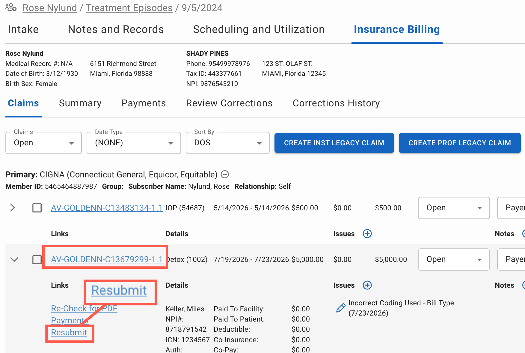Add an issue to the IOP claim

coord(367,233)
